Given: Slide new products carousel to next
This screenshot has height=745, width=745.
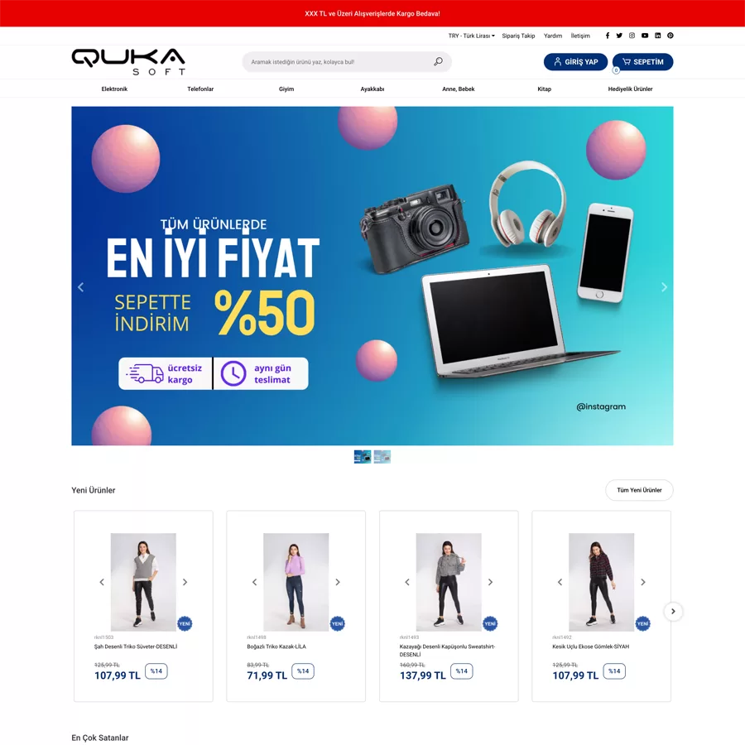Looking at the screenshot, I should [x=673, y=612].
